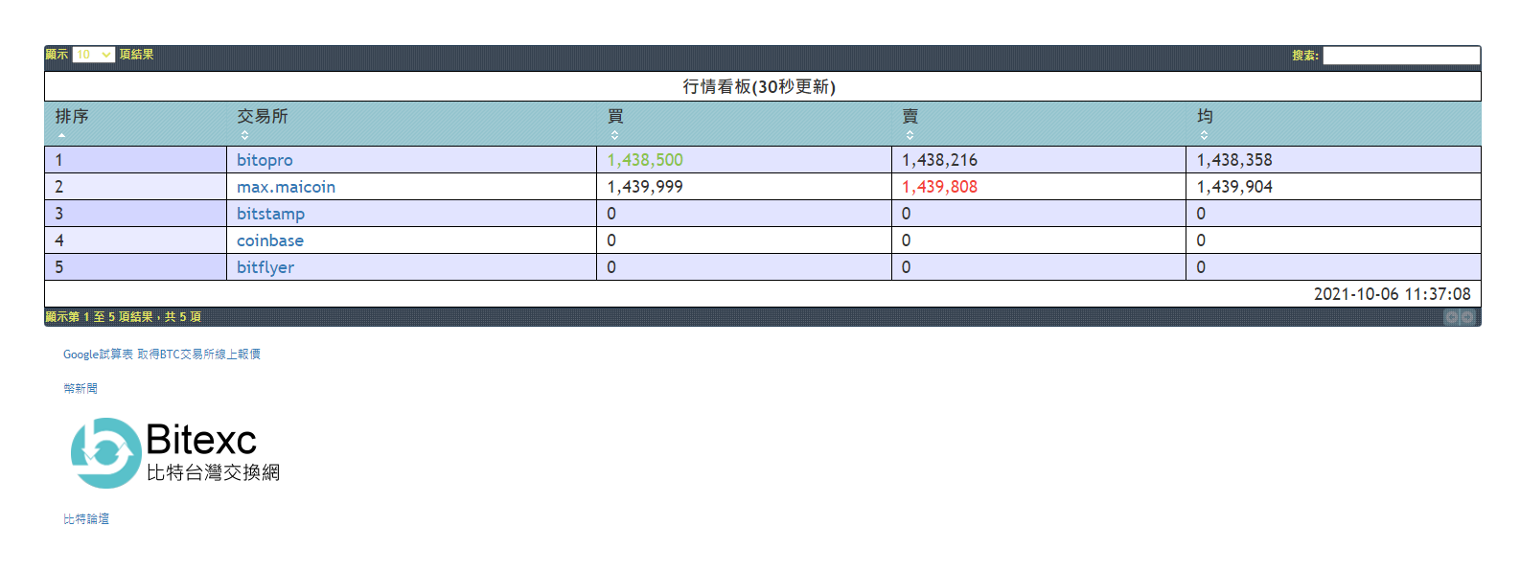
Task: Open the coinbase exchange link
Action: [x=269, y=240]
